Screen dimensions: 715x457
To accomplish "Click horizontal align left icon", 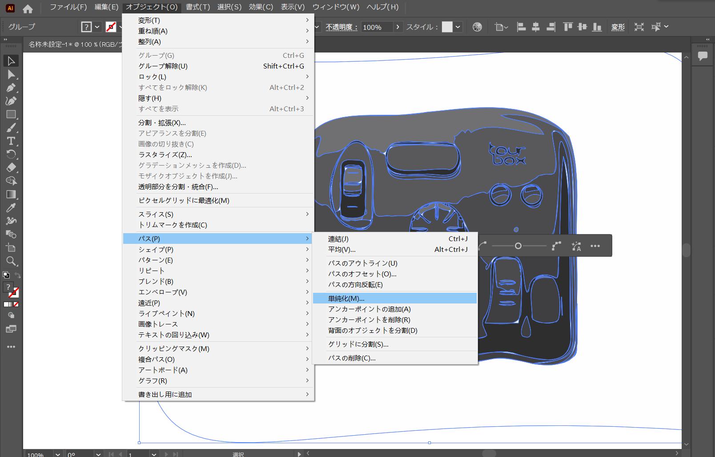I will [521, 27].
